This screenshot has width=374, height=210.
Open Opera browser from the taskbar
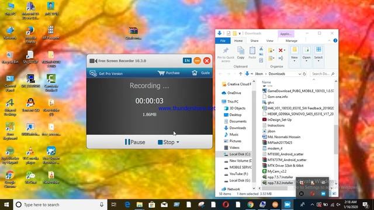(x=226, y=205)
